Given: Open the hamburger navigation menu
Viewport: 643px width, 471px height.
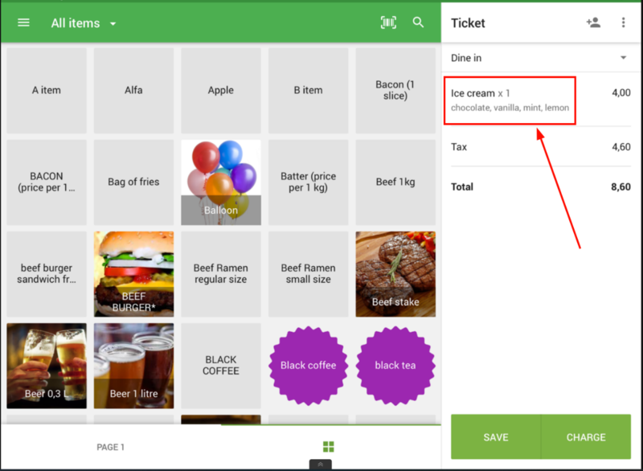Looking at the screenshot, I should (x=23, y=23).
